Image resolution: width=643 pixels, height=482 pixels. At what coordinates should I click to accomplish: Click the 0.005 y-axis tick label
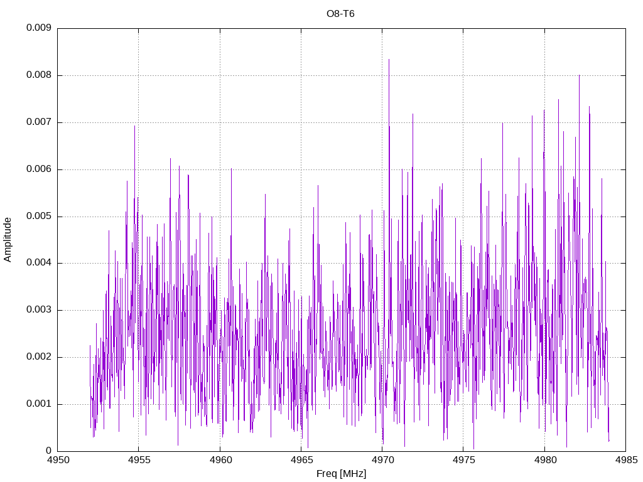coord(39,217)
